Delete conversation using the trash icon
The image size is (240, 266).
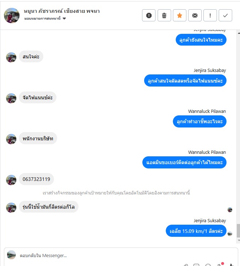pos(164,15)
